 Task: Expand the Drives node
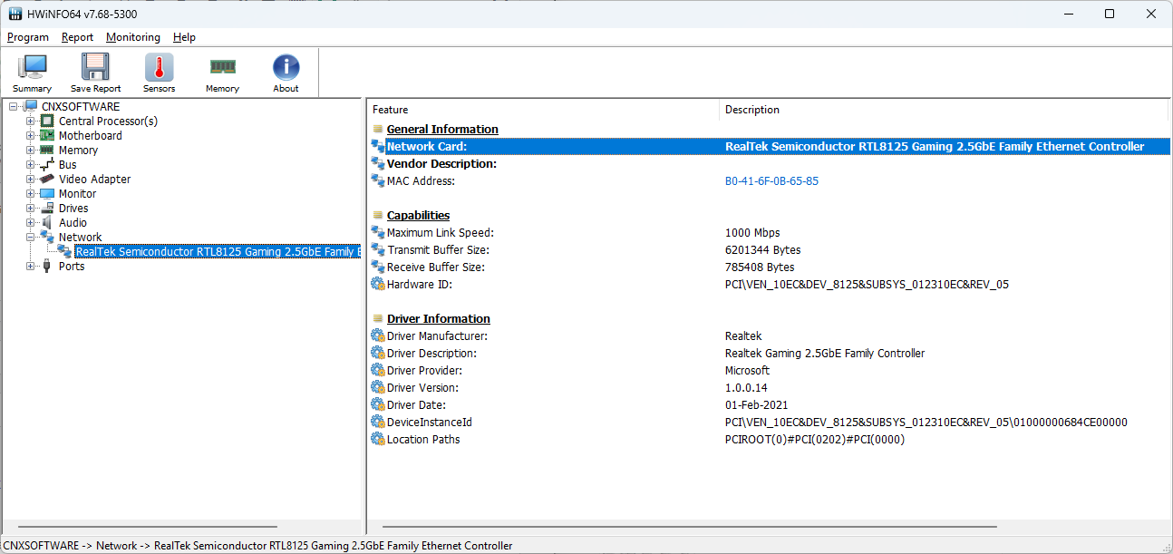[x=31, y=209]
